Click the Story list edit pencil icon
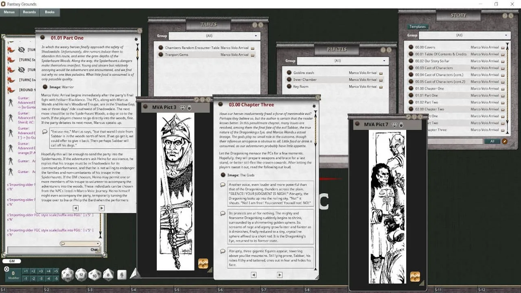The height and width of the screenshot is (293, 521). click(505, 141)
